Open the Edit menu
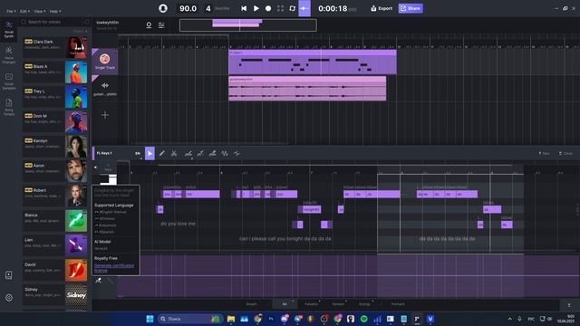 24,11
